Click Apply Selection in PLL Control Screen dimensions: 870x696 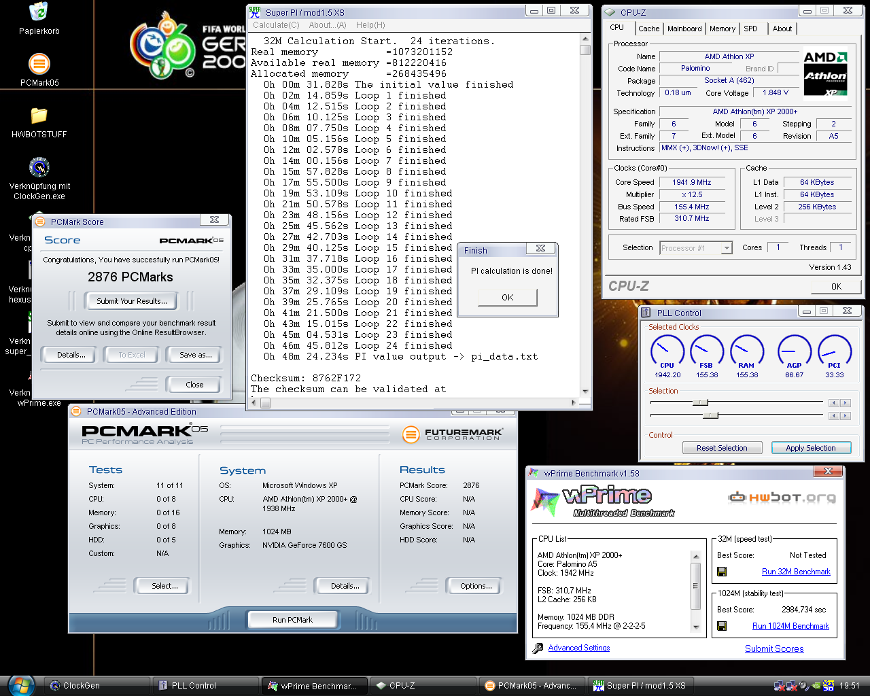point(811,448)
